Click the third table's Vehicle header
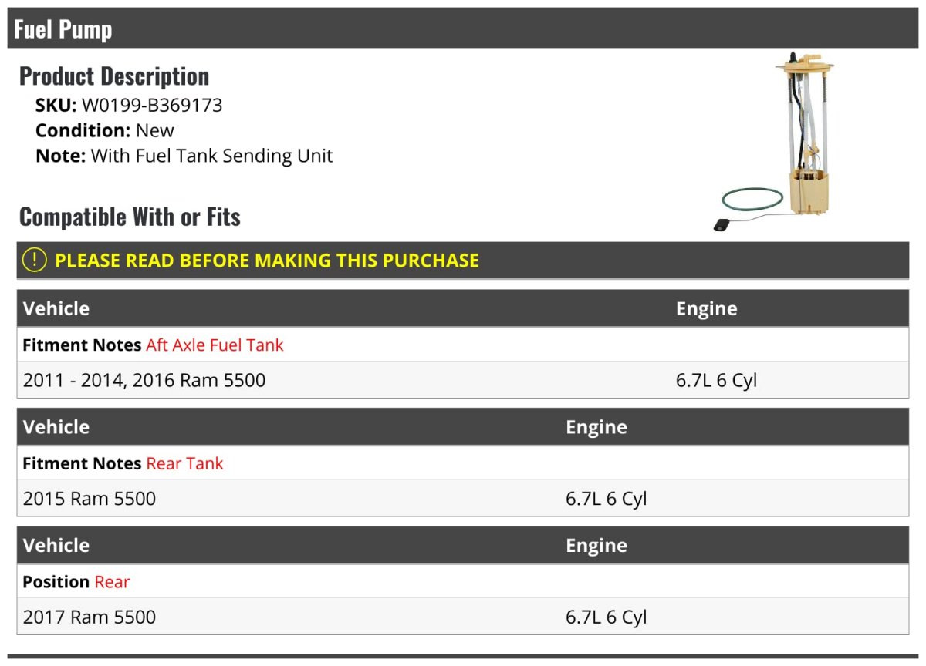 [56, 545]
